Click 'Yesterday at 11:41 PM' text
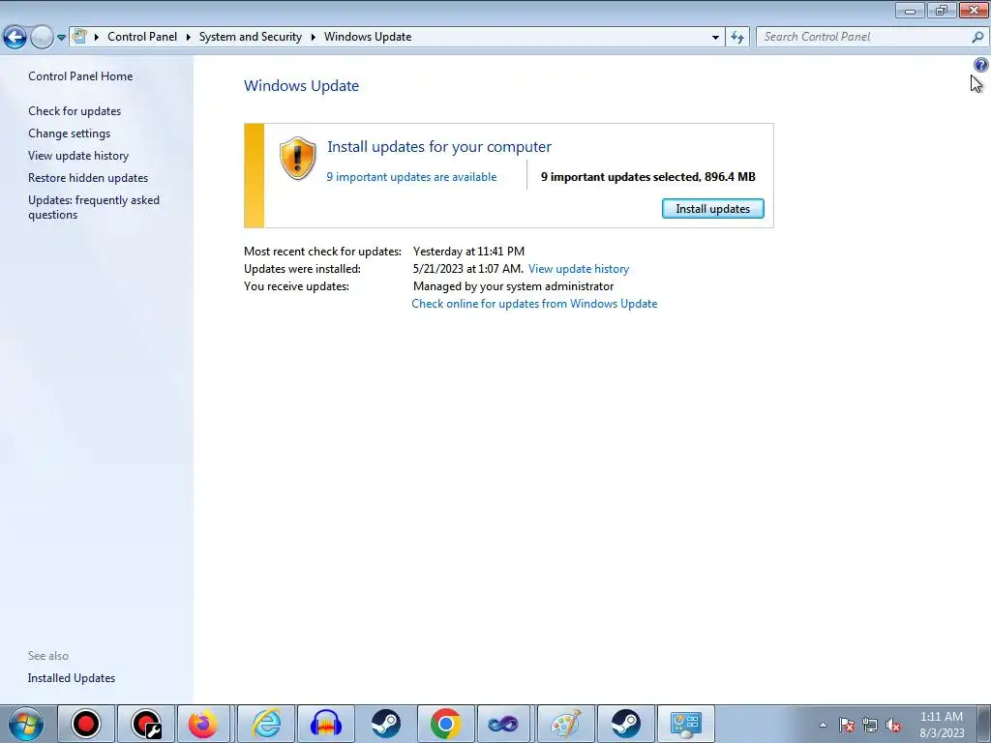The image size is (991, 743). [x=468, y=252]
